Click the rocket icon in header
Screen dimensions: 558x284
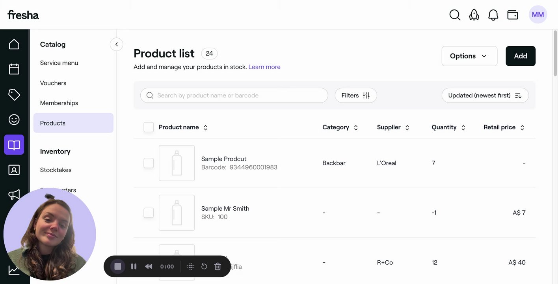tap(474, 15)
